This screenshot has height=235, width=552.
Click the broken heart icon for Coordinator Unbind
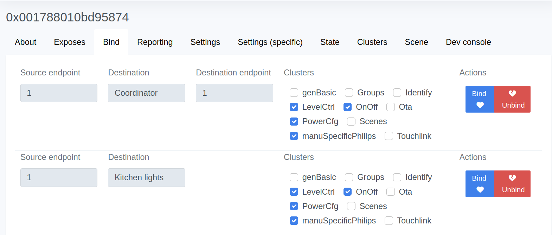point(512,93)
